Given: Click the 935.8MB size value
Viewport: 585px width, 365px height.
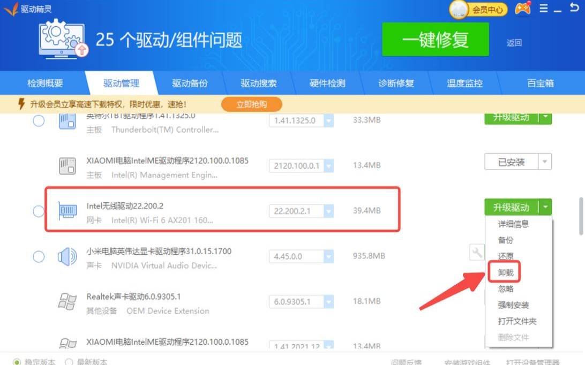Looking at the screenshot, I should pos(369,256).
